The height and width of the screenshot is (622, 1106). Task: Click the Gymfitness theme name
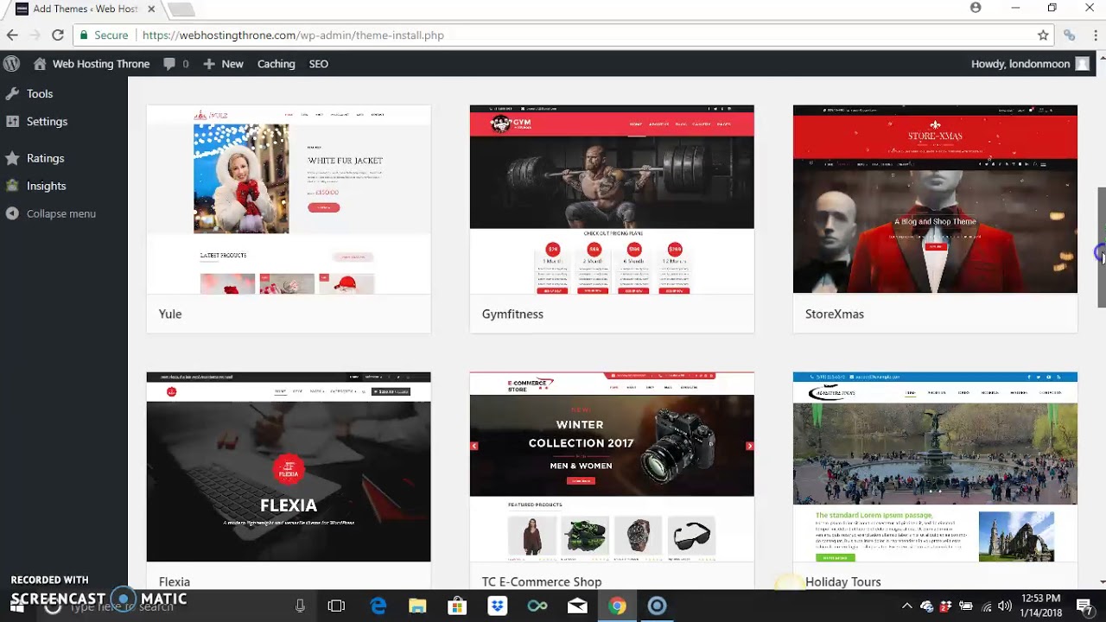(x=512, y=314)
